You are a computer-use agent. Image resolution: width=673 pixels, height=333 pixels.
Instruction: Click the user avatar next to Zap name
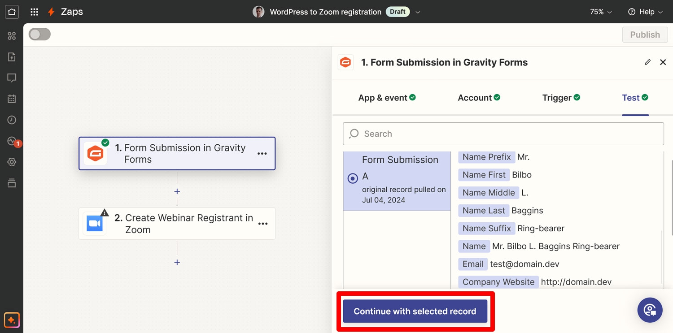click(x=258, y=12)
